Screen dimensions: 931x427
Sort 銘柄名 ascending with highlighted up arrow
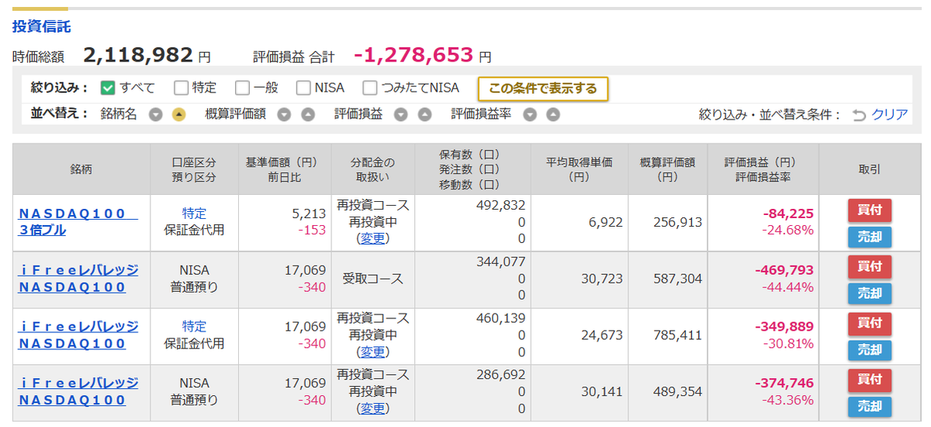tap(179, 114)
